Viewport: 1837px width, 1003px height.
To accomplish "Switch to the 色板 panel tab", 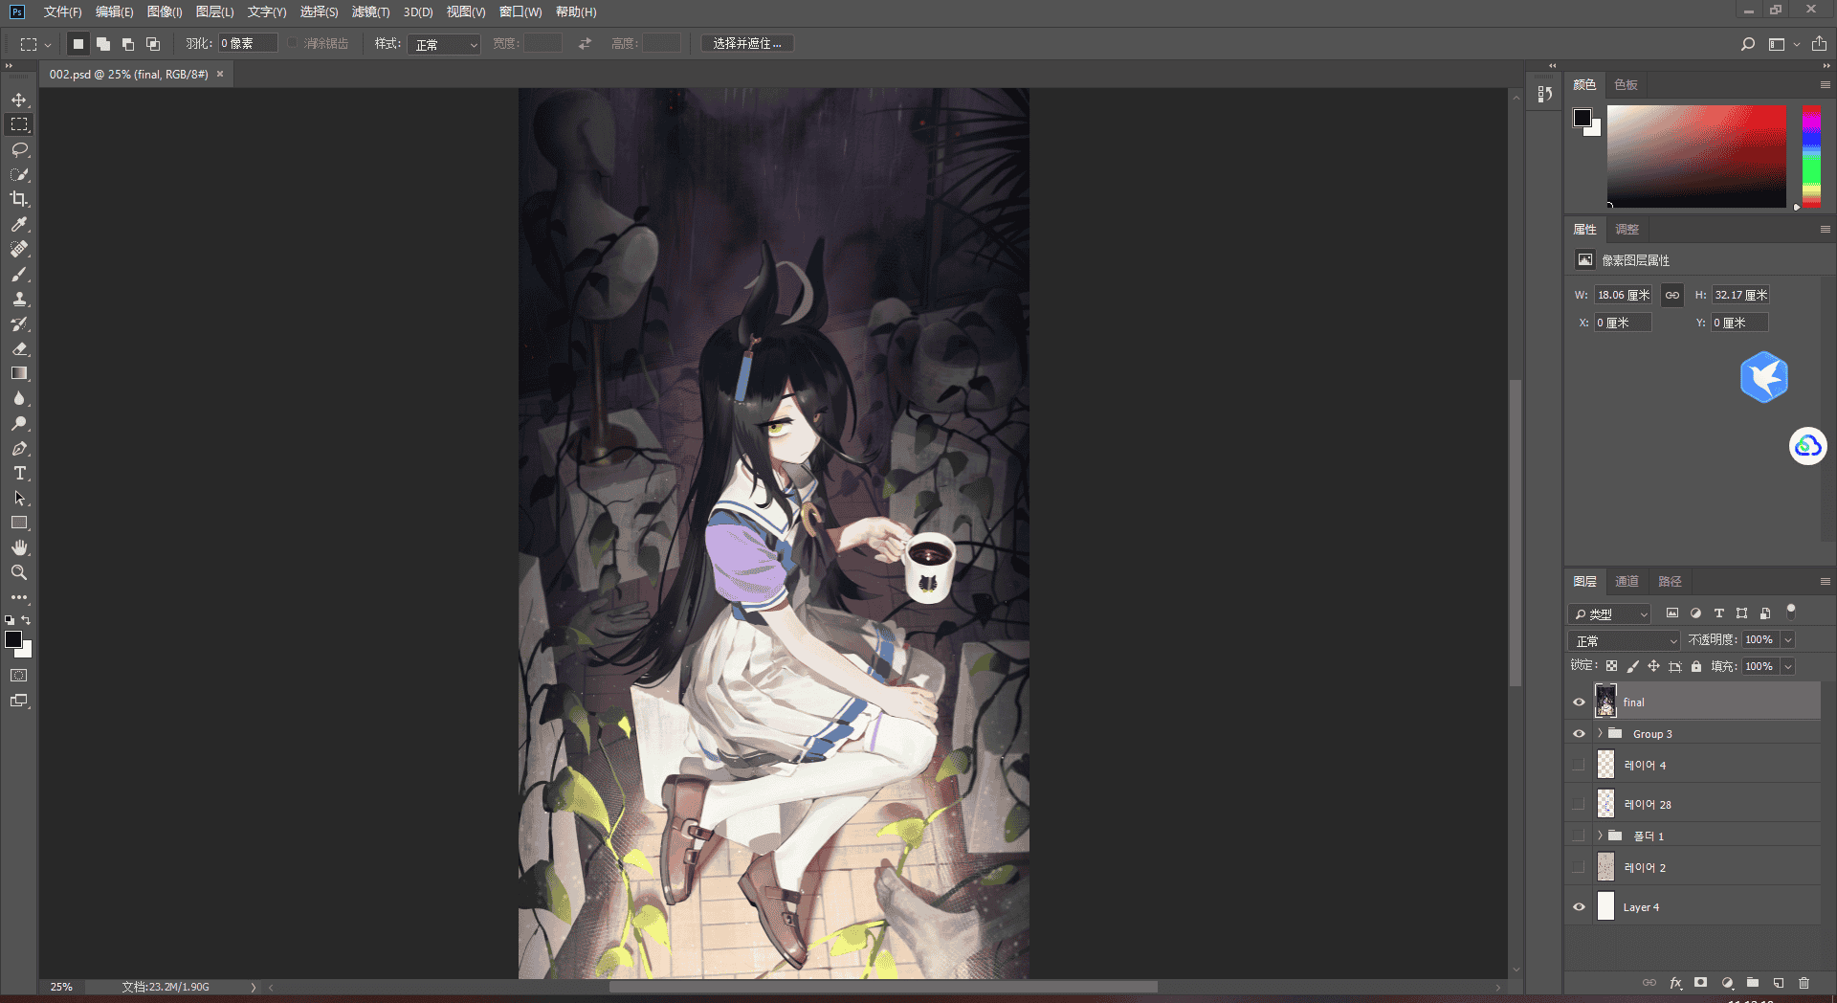I will pyautogui.click(x=1626, y=84).
